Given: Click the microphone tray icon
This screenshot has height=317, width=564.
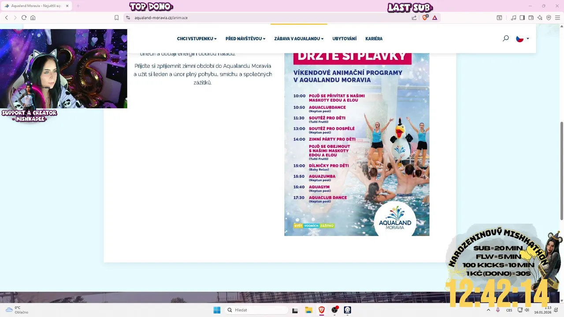Looking at the screenshot, I should pos(498,310).
